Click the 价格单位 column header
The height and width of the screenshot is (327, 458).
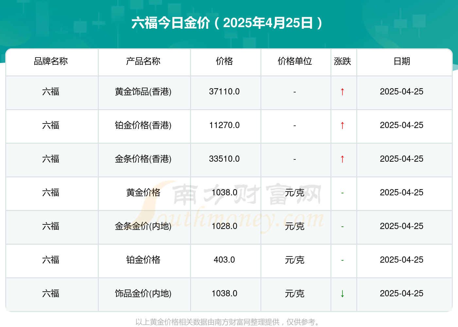click(x=295, y=61)
